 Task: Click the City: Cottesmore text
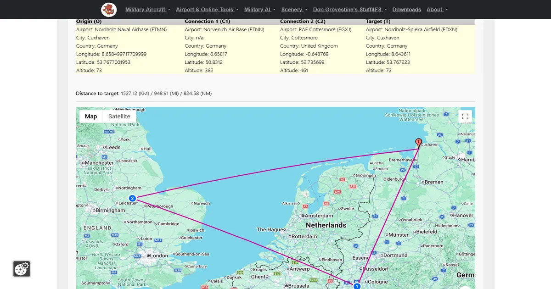(x=299, y=38)
